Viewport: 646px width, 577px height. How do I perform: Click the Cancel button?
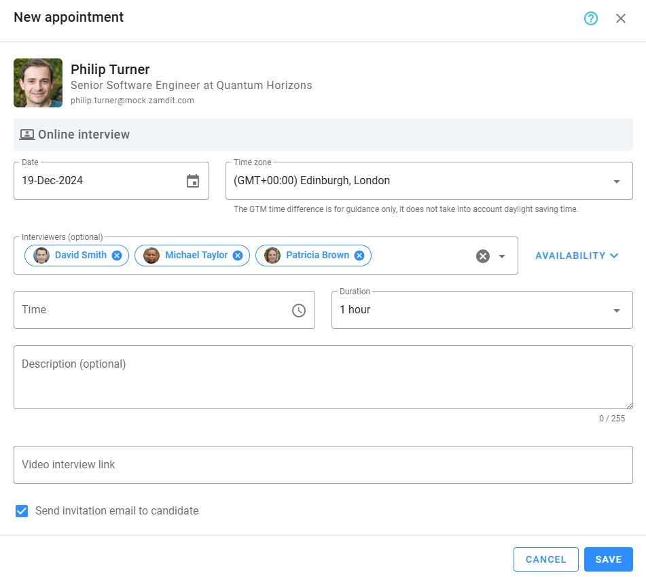(x=545, y=559)
